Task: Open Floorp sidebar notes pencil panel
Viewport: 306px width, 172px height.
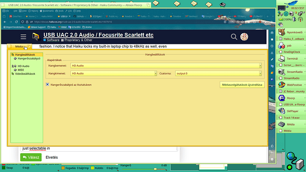Action: [272, 59]
